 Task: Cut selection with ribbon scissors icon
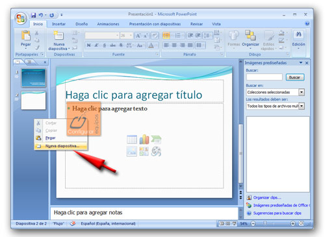(37, 33)
